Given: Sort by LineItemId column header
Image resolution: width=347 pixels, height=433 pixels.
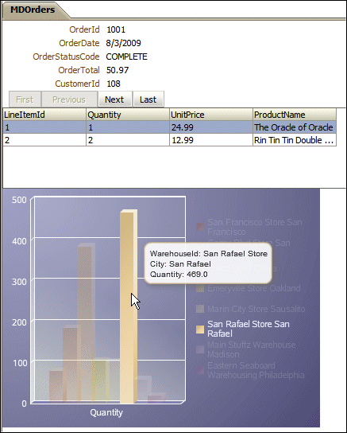Looking at the screenshot, I should click(x=44, y=115).
